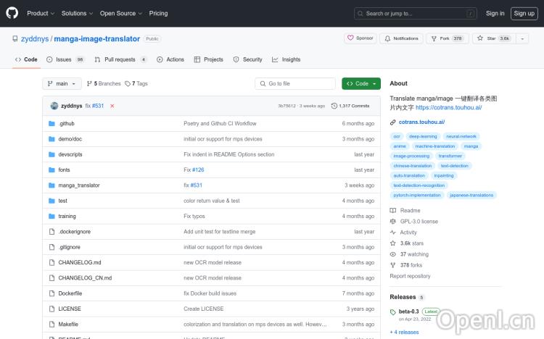Image resolution: width=544 pixels, height=339 pixels.
Task: Click the zyddnys avatar in commit row
Action: (54, 106)
